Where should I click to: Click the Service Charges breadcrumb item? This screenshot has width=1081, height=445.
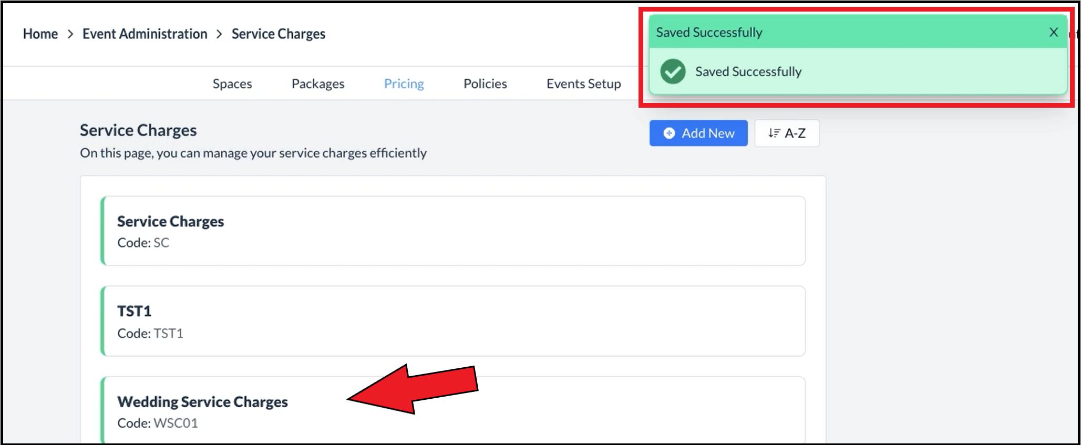click(x=279, y=34)
